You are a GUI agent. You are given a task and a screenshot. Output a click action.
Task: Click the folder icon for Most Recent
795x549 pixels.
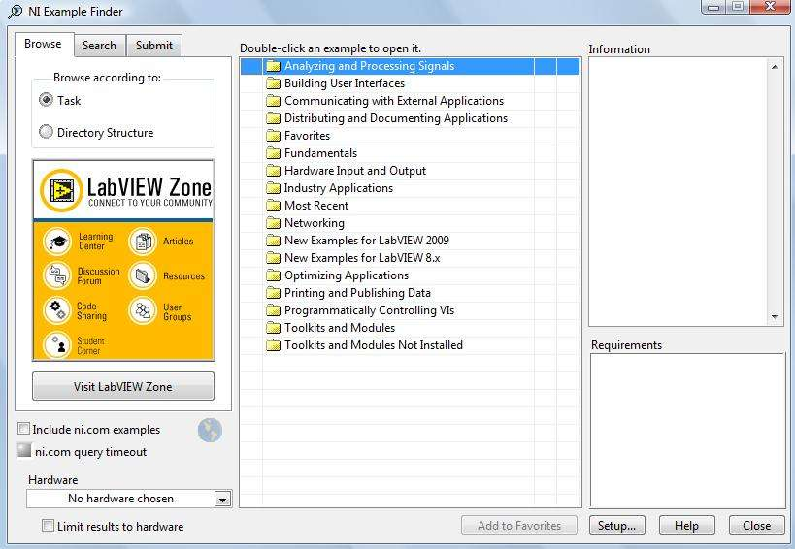(274, 206)
